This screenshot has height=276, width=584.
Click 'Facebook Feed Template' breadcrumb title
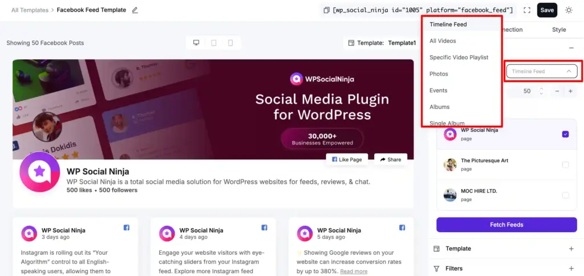coord(91,10)
